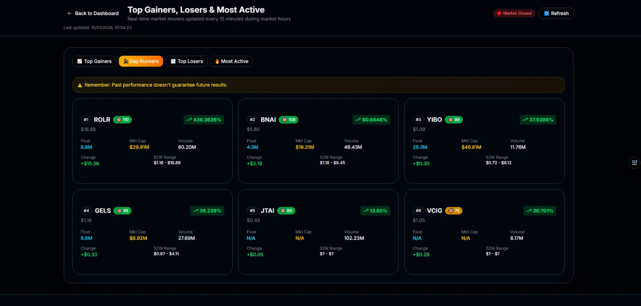Click the Top Losers chart icon
641x306 pixels.
click(x=173, y=61)
